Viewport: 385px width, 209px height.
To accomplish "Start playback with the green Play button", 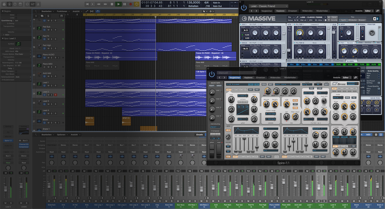I will (x=118, y=4).
